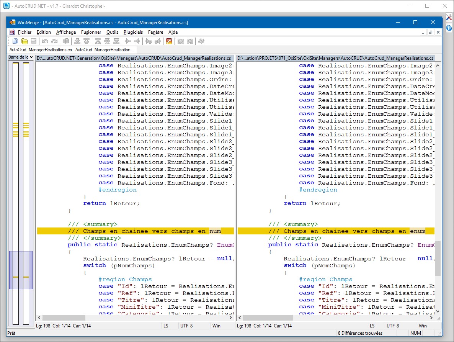Click yellow difference markers in left location column
The image size is (454, 342).
tap(16, 129)
